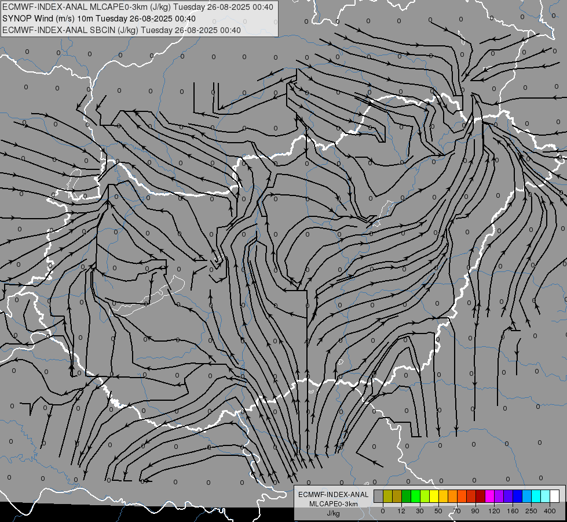This screenshot has width=567, height=522.
Task: Click the bright green legend swatch
Action: coord(415,496)
